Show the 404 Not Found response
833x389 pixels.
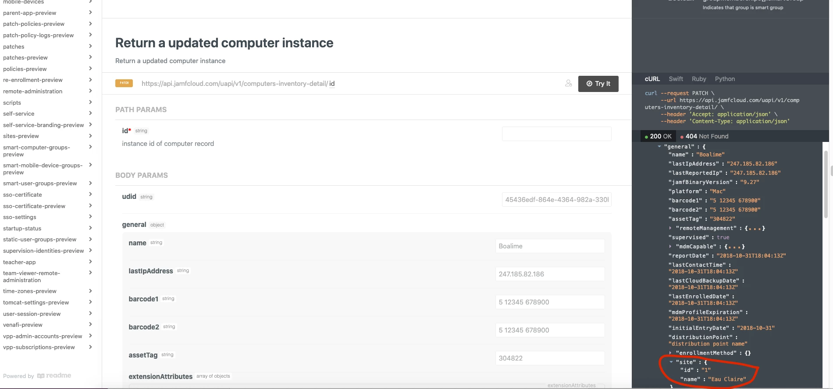704,136
